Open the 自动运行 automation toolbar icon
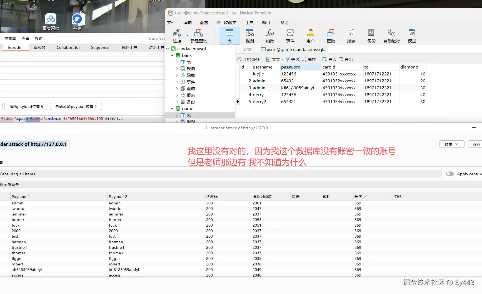Viewport: 482px width, 294px height. coord(392,36)
